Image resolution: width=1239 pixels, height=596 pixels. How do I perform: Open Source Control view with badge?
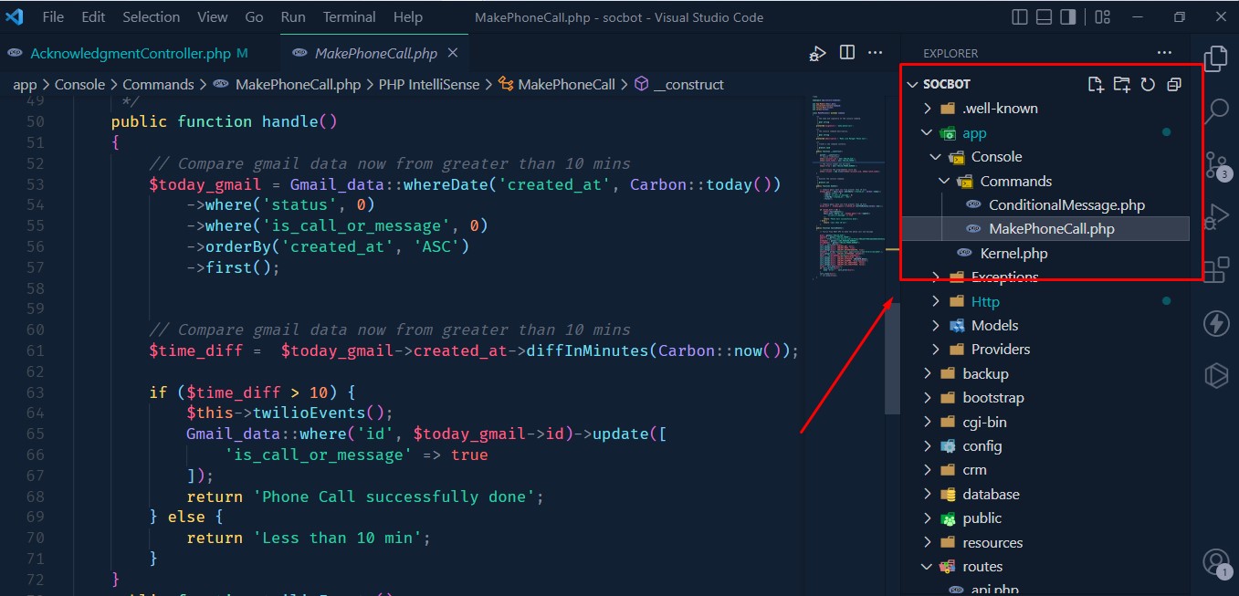[1216, 164]
